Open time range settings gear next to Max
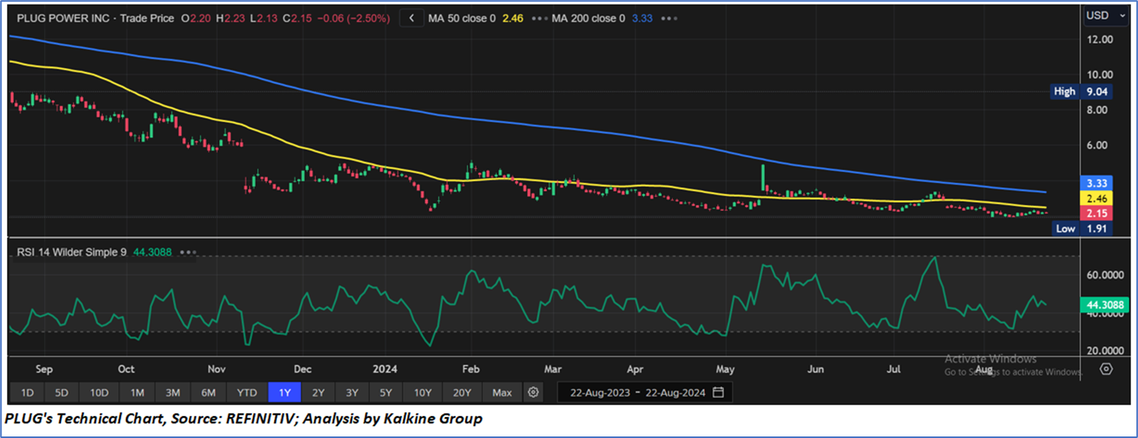This screenshot has width=1138, height=438. (x=533, y=392)
